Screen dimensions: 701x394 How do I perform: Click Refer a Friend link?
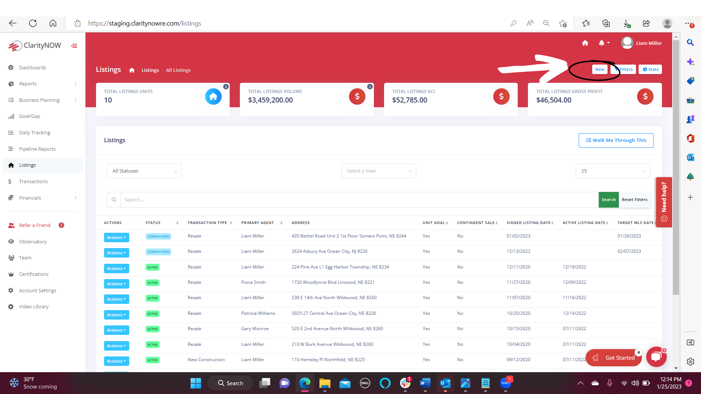(35, 225)
